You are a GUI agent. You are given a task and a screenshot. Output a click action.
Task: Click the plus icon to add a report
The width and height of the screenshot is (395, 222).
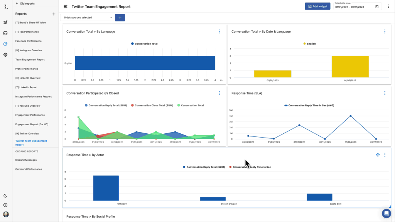pos(54,14)
